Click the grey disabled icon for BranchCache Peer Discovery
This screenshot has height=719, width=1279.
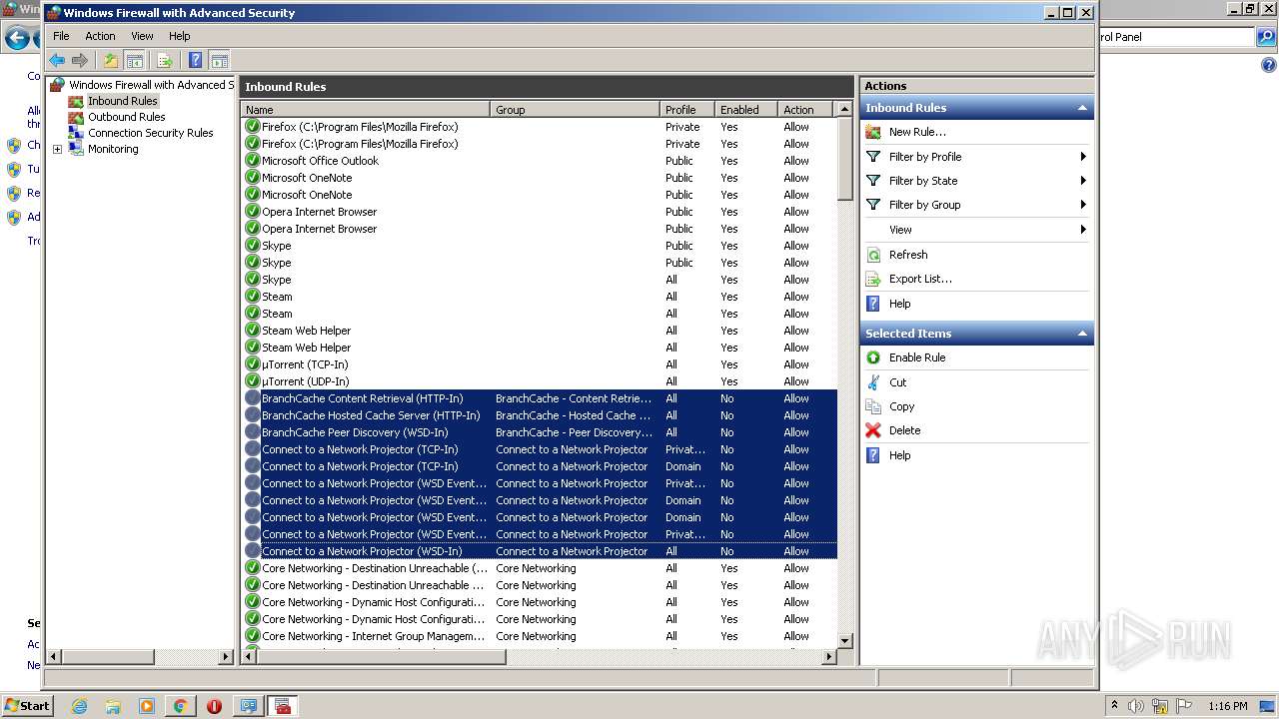coord(253,432)
